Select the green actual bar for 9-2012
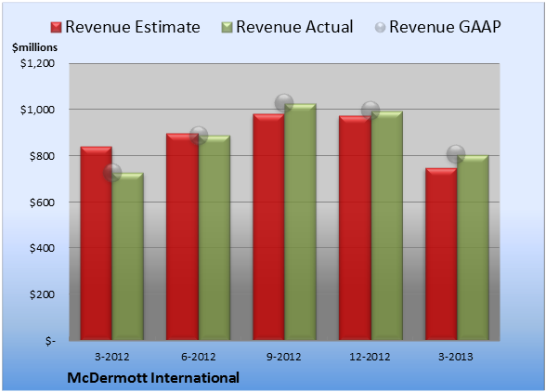The image size is (546, 392). tap(300, 222)
